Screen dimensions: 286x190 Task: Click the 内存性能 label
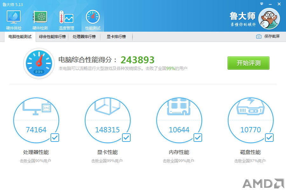(179, 152)
